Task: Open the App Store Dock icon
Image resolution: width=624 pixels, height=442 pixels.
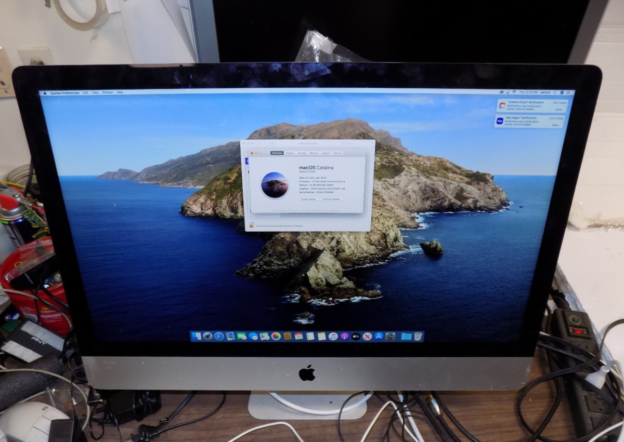Action: coord(379,336)
